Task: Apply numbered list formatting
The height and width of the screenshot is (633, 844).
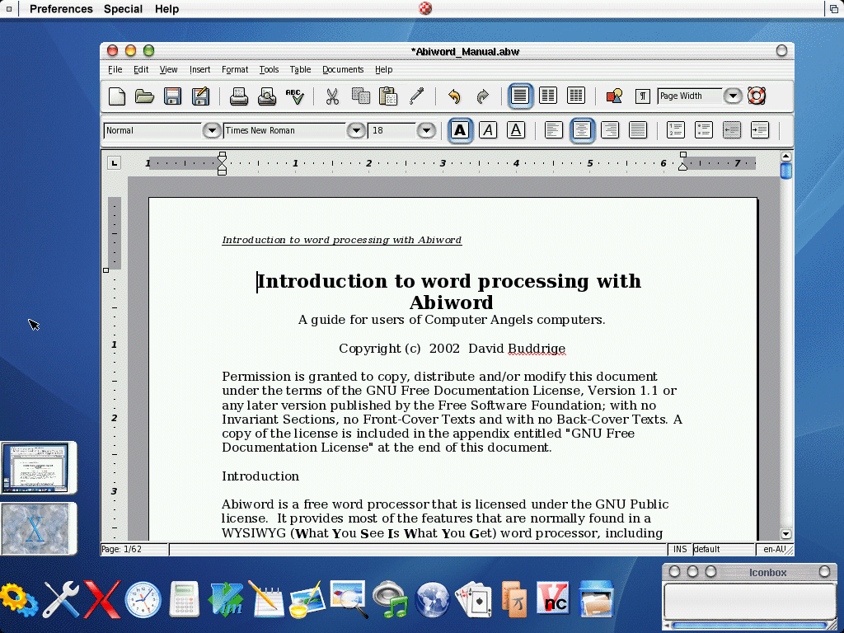Action: coord(676,129)
